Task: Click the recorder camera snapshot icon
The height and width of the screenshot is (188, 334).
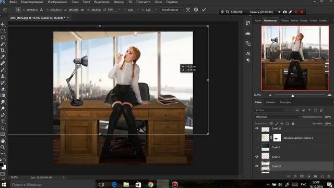Action: pos(285,12)
